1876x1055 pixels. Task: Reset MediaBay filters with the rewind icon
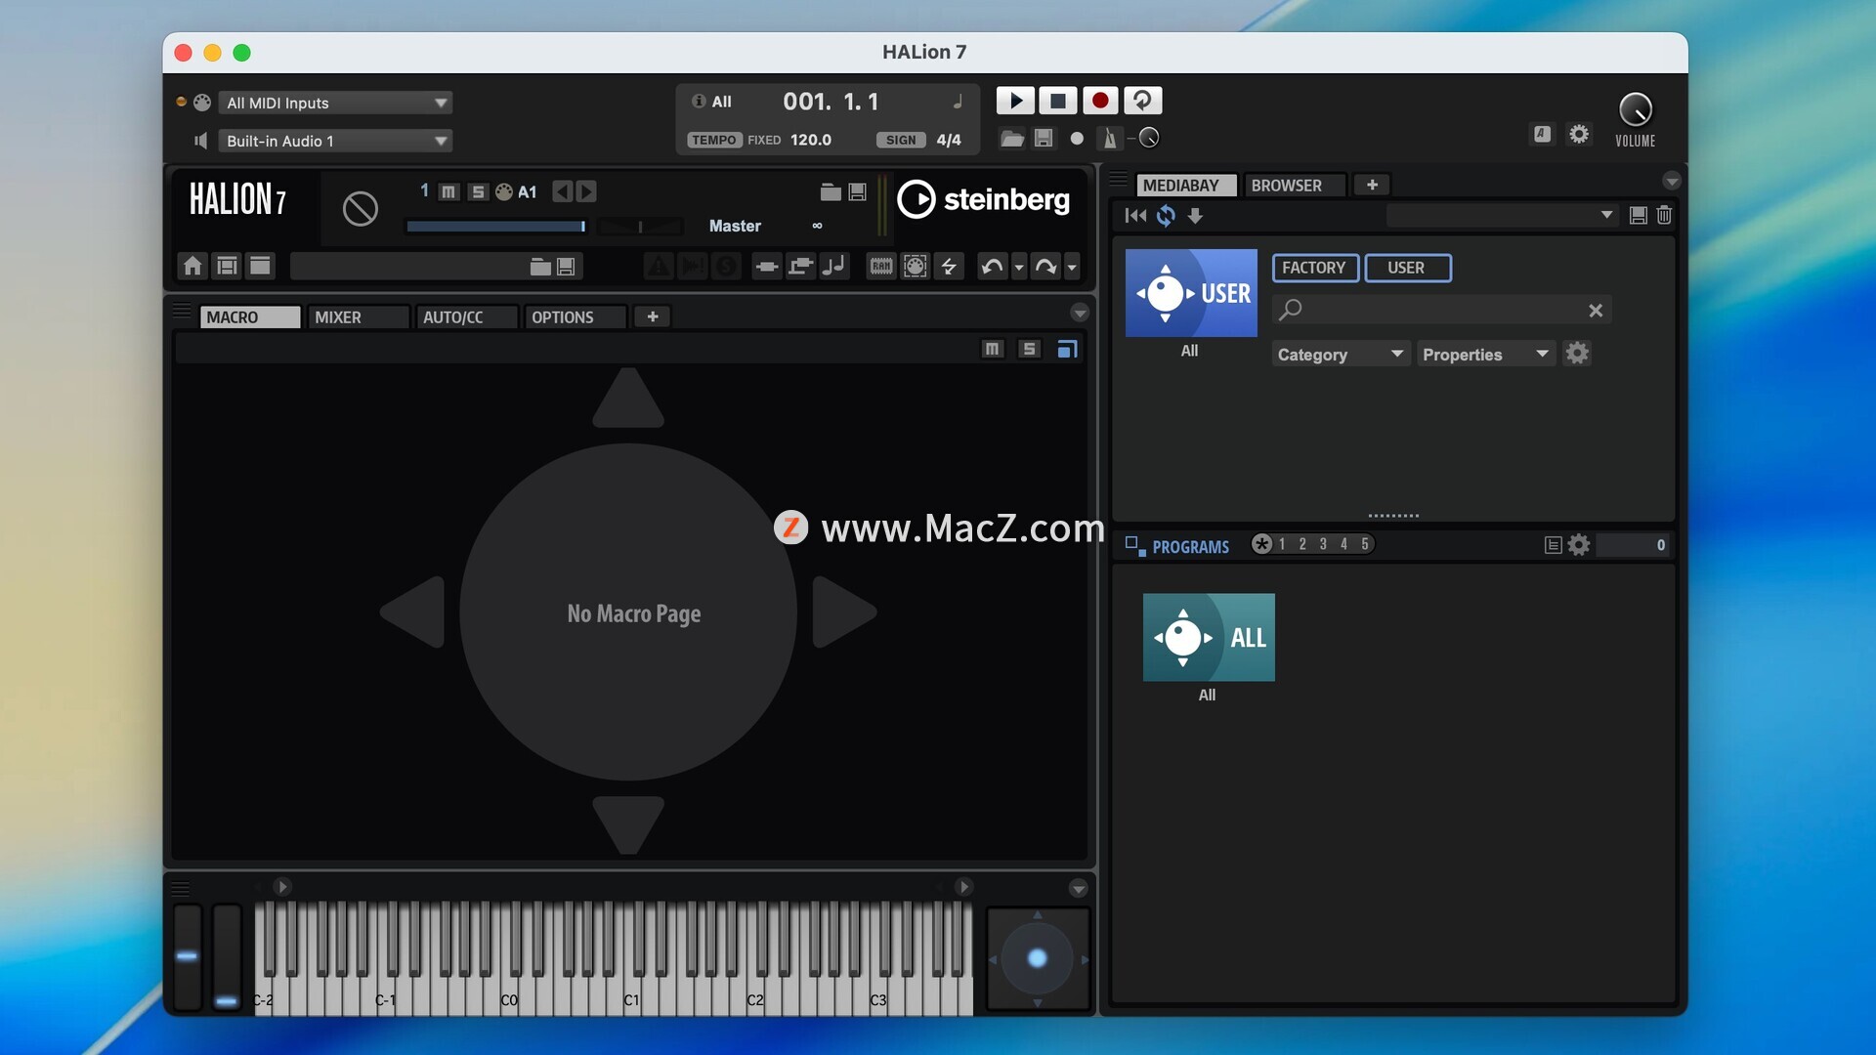coord(1135,216)
